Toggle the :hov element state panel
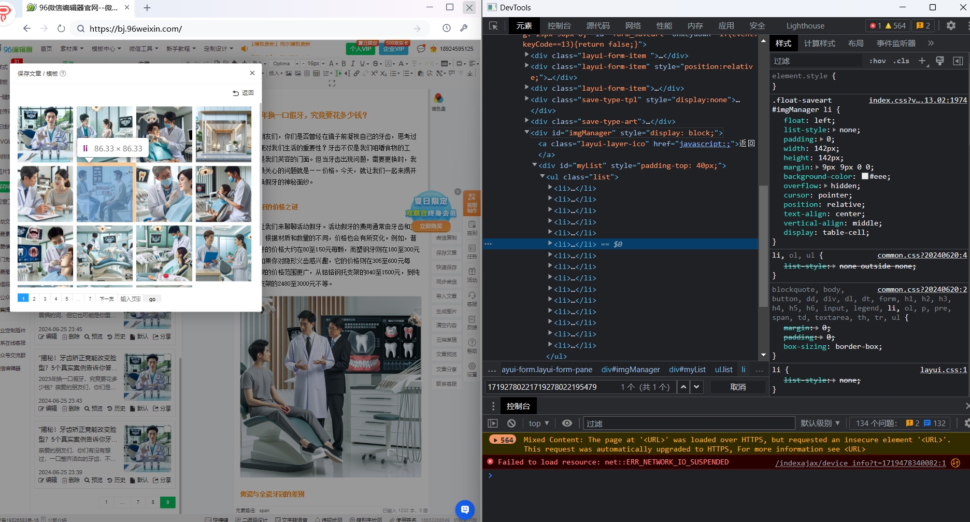Screen dimensions: 970x522 click(877, 61)
